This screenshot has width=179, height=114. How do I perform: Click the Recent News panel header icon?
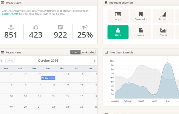pyautogui.click(x=2, y=52)
